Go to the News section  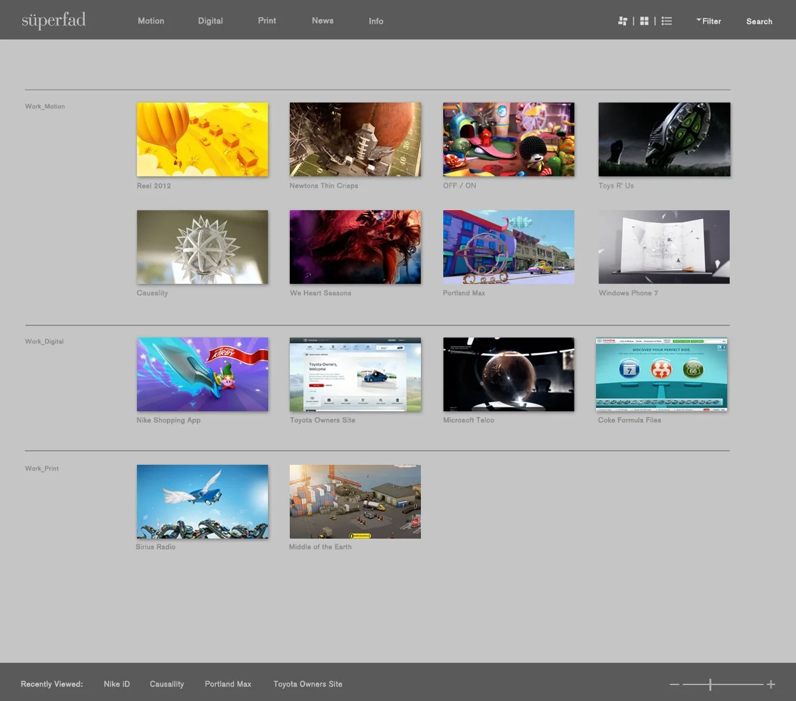[322, 20]
